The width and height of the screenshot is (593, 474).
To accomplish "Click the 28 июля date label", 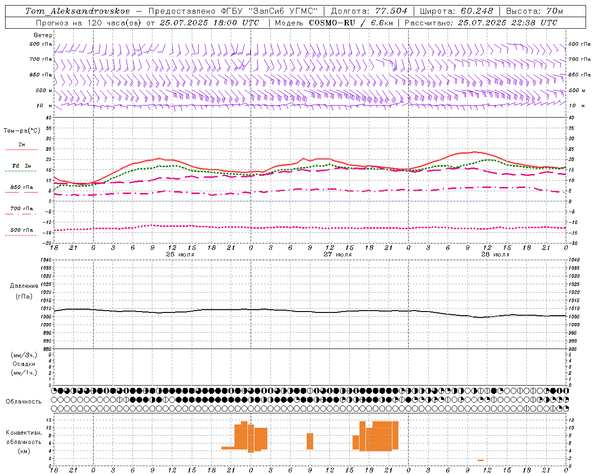I will [495, 255].
